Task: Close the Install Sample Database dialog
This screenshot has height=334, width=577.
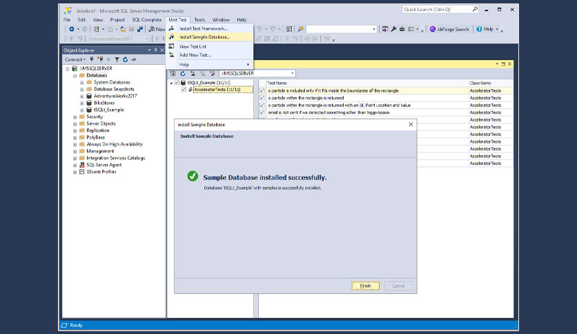Action: coord(411,124)
